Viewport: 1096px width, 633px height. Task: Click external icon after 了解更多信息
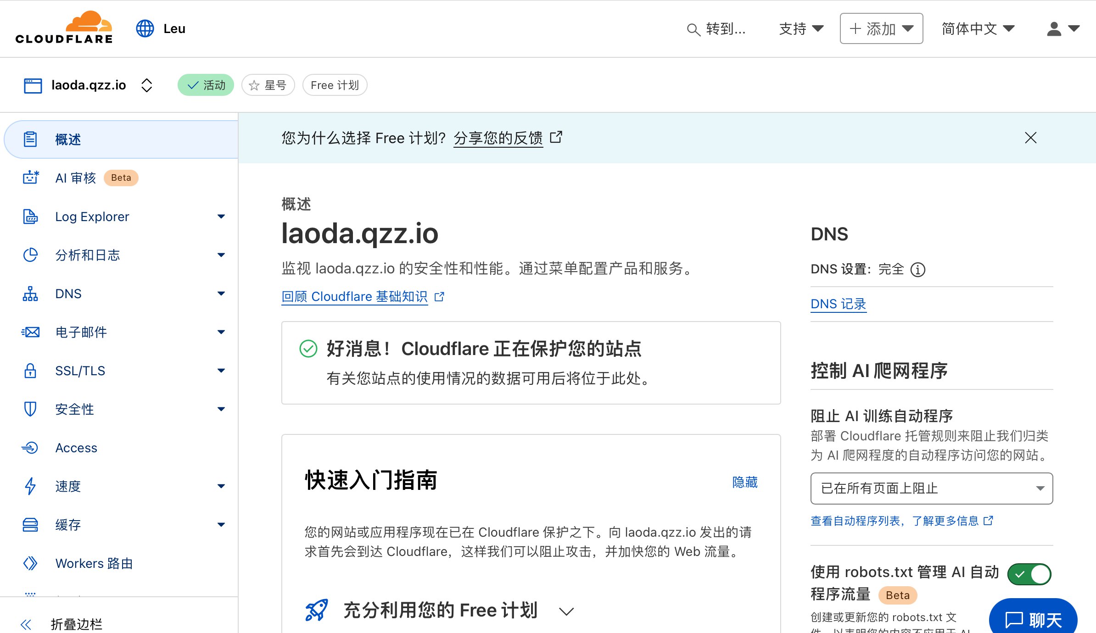(x=989, y=521)
